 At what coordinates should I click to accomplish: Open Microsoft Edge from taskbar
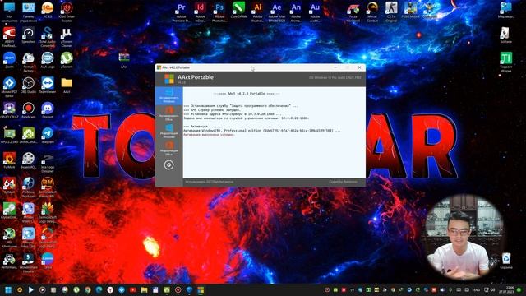point(99,289)
